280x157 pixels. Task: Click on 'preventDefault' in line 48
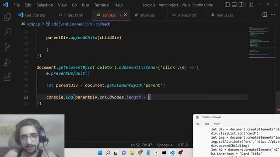point(68,73)
